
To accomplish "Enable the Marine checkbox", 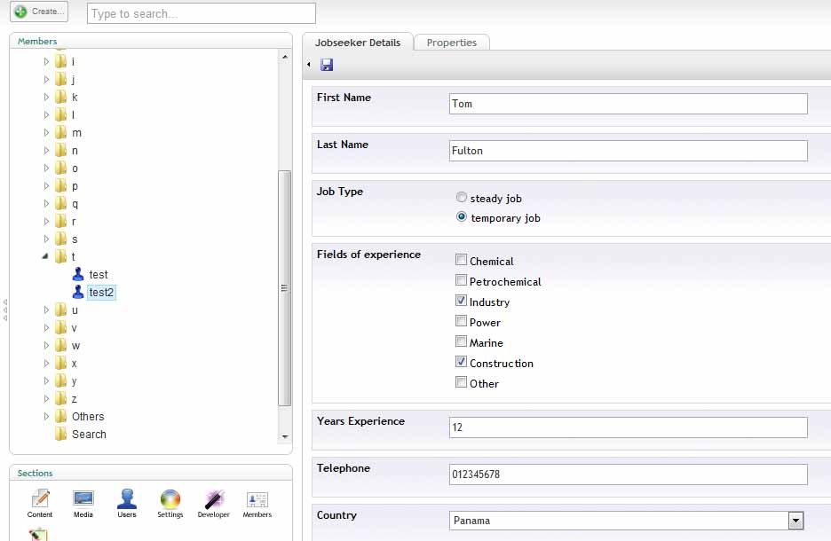I will click(461, 342).
